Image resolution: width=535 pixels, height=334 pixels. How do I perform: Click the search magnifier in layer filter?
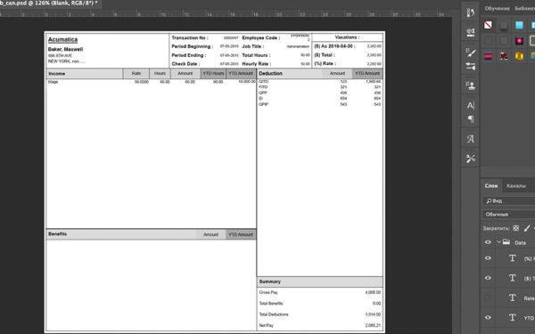click(x=489, y=201)
